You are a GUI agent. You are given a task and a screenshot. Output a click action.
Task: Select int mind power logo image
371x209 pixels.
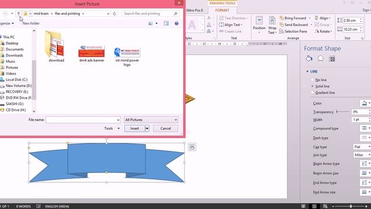pos(127,56)
